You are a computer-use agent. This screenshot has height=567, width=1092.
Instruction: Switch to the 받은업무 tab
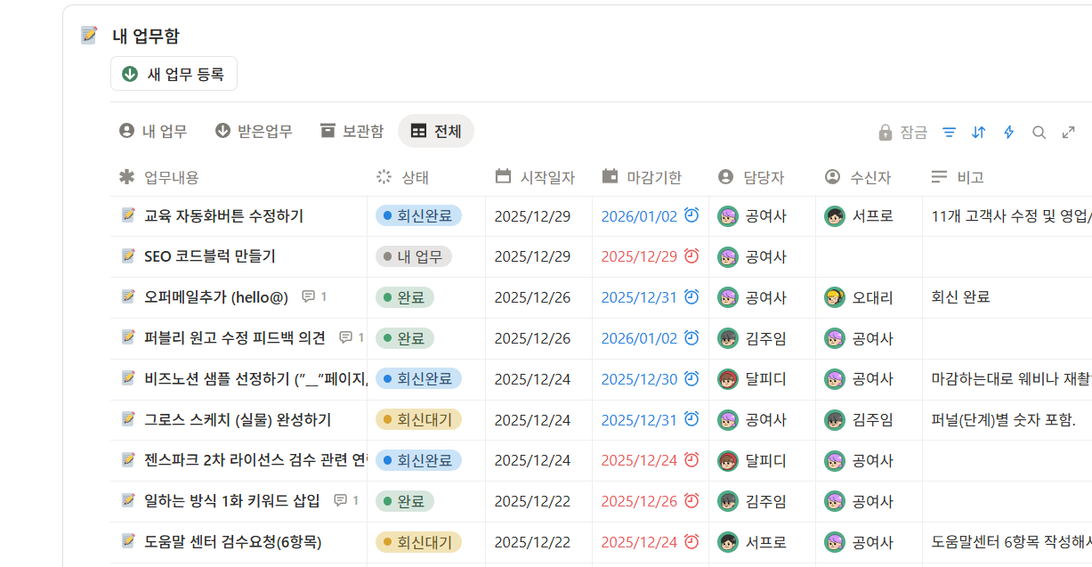255,130
